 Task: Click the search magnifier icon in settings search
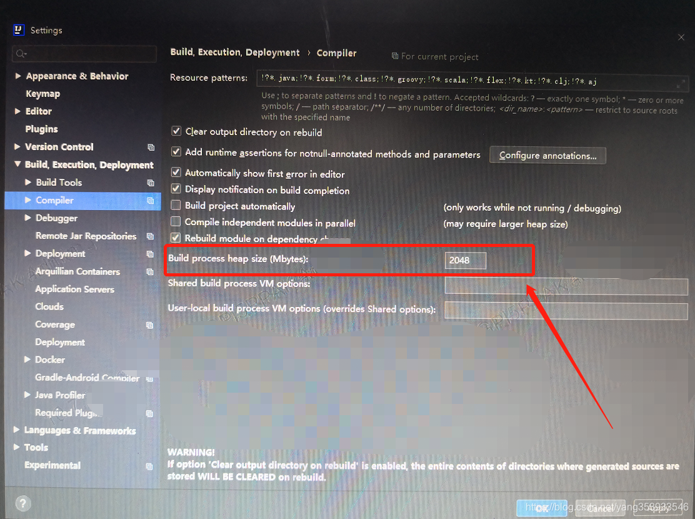point(21,54)
